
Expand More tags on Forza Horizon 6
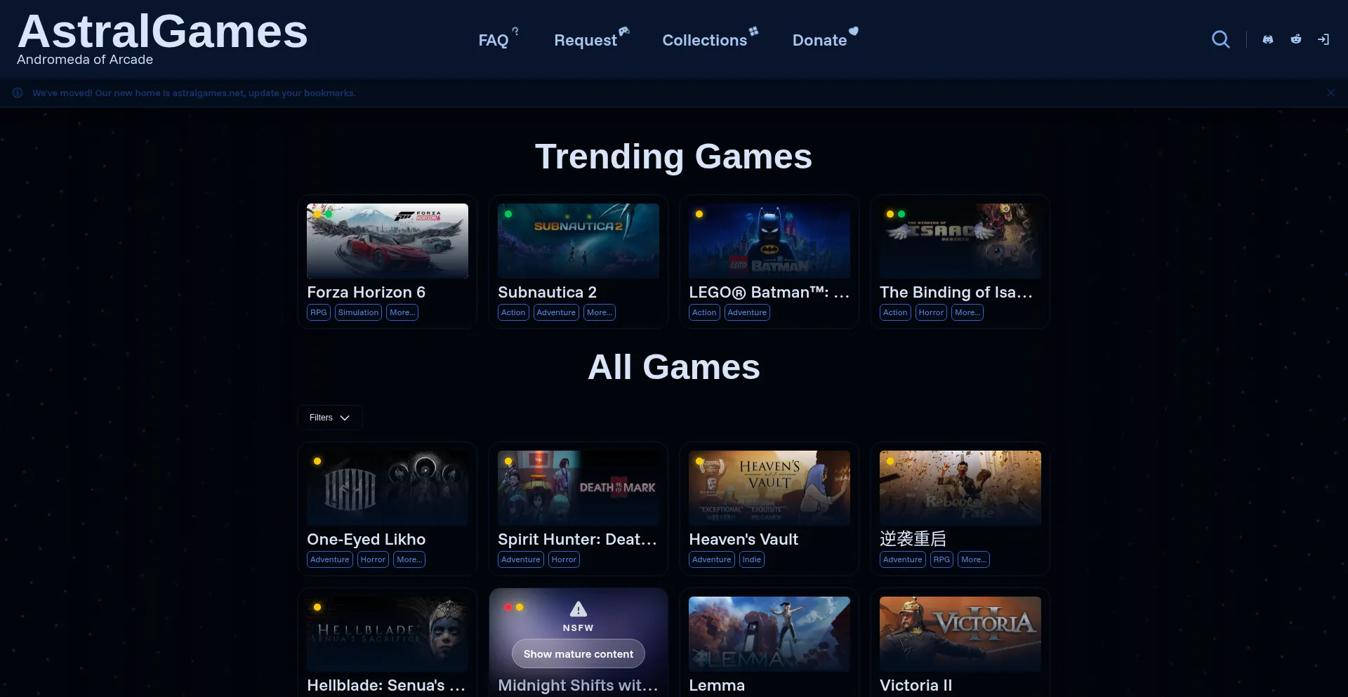click(402, 312)
